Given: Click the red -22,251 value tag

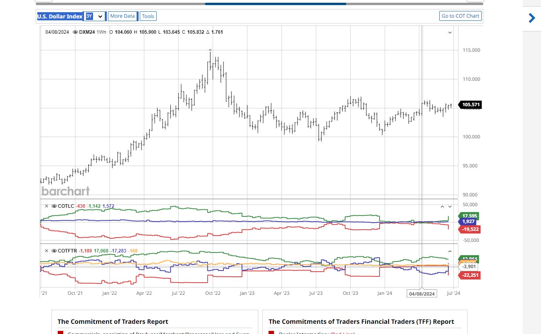Looking at the screenshot, I should pos(469,275).
